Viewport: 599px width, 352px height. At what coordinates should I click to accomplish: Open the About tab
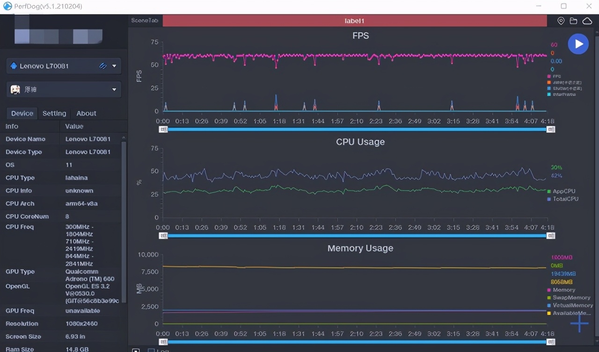pyautogui.click(x=86, y=113)
